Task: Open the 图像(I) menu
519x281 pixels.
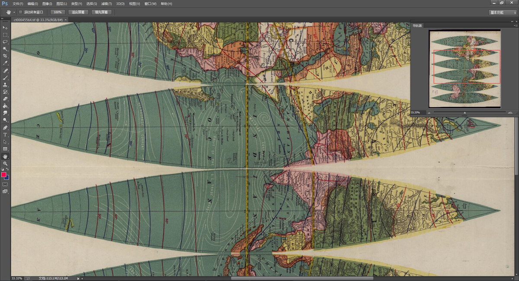Action: [47, 4]
